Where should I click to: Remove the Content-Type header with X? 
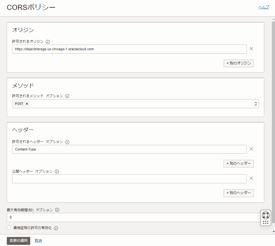[x=251, y=149]
